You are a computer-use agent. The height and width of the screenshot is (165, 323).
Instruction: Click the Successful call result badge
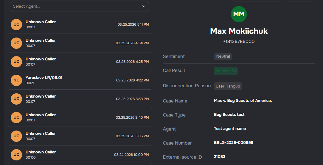click(226, 71)
